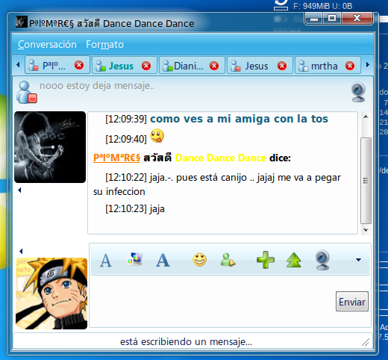The image size is (388, 360).
Task: Click the 'como ves a mi amiga con la tos' message
Action: coord(239,119)
